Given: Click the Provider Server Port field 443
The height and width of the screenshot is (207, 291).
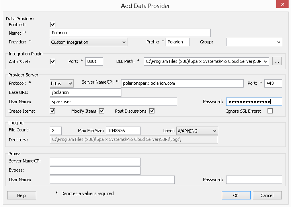Looking at the screenshot, I should pyautogui.click(x=273, y=83).
